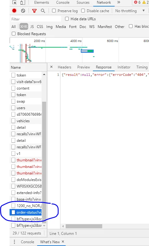
Task: Filter requests by All types
Action: tap(14, 26)
